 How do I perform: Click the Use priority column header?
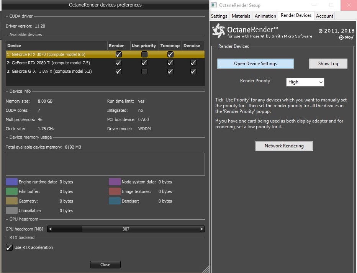(144, 46)
